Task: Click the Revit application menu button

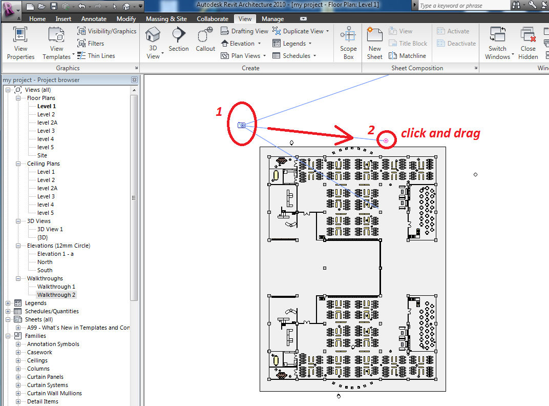Action: coord(11,10)
